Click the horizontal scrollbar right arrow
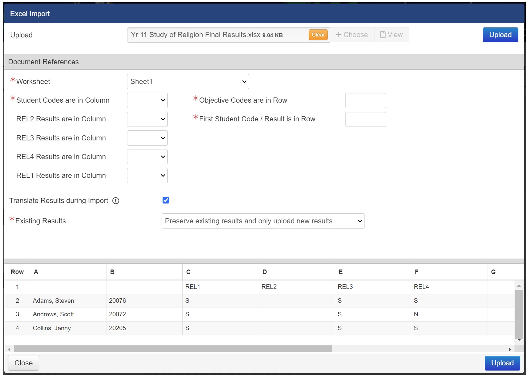Viewport: 529px width, 377px height. [510, 349]
